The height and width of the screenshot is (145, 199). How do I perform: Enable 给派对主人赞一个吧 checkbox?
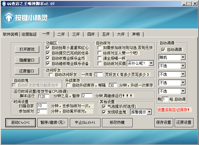(99, 53)
